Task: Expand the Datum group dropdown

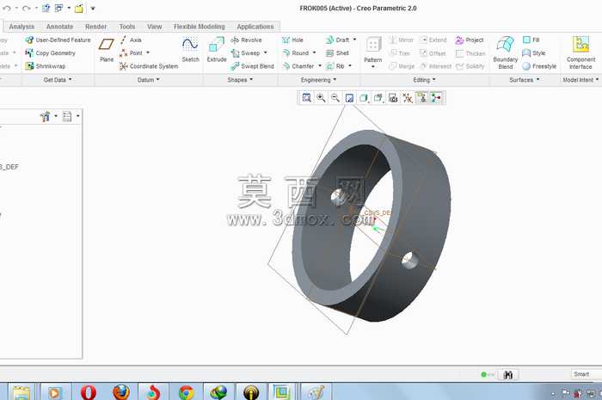Action: coord(148,80)
